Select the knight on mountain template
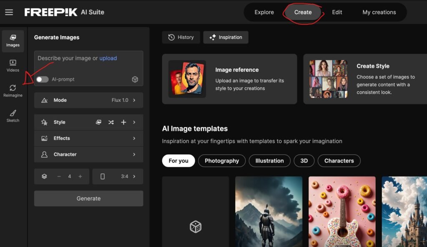Screen dimensions: 427x247 coord(269,212)
